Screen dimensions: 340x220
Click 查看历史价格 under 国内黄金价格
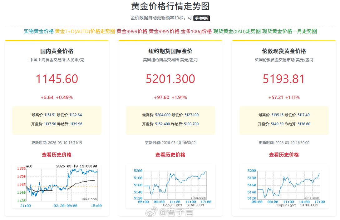[57, 155]
